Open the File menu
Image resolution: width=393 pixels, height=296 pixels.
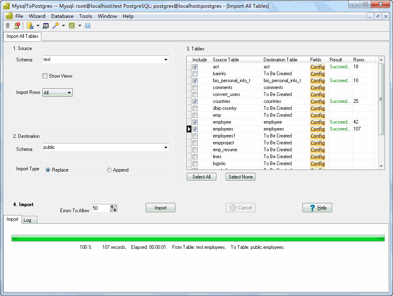point(19,16)
